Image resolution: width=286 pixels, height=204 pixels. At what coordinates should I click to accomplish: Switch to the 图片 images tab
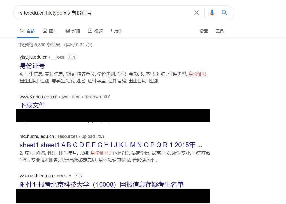[50, 31]
